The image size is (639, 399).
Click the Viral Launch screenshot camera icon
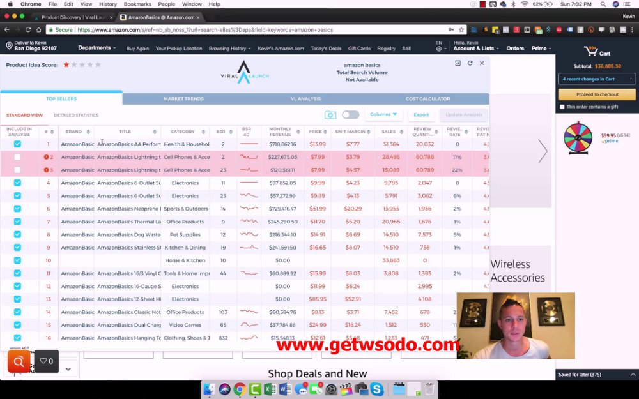pos(330,115)
